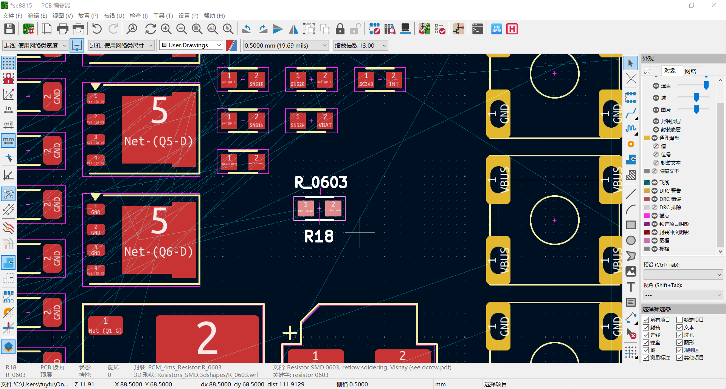Switch units to millimeters
This screenshot has height=389, width=726.
click(x=8, y=140)
